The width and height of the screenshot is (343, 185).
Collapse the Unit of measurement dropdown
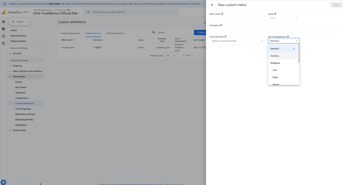(284, 41)
